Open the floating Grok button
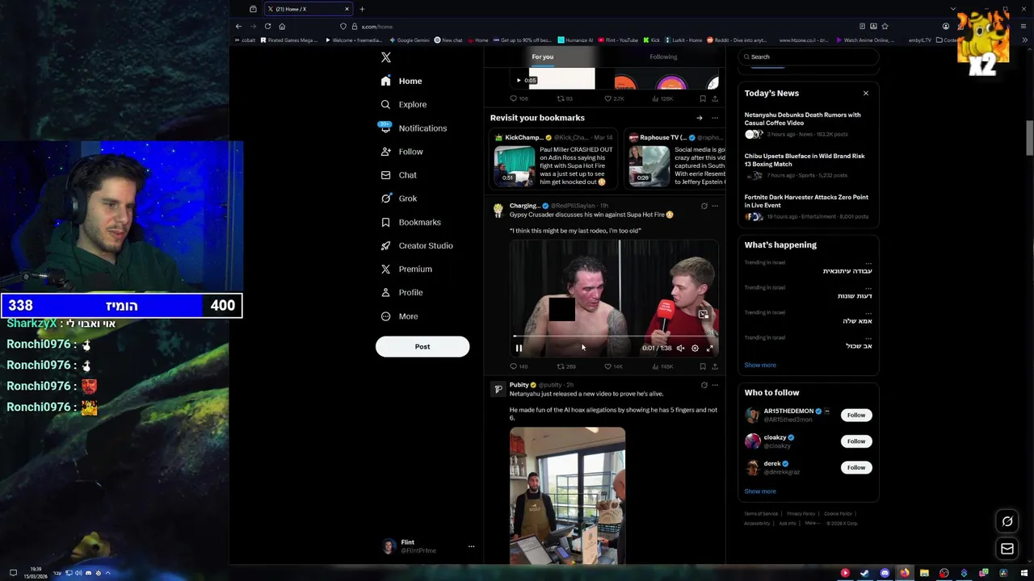The width and height of the screenshot is (1034, 581). pyautogui.click(x=1007, y=521)
